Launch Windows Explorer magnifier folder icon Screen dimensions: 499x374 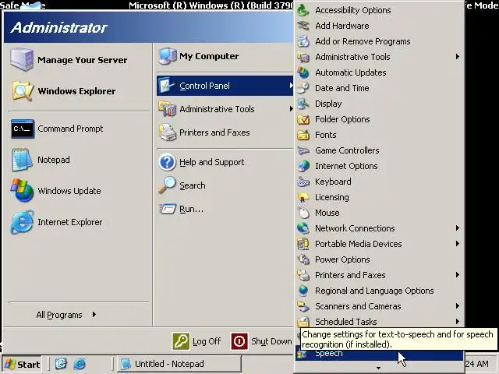coord(22,91)
